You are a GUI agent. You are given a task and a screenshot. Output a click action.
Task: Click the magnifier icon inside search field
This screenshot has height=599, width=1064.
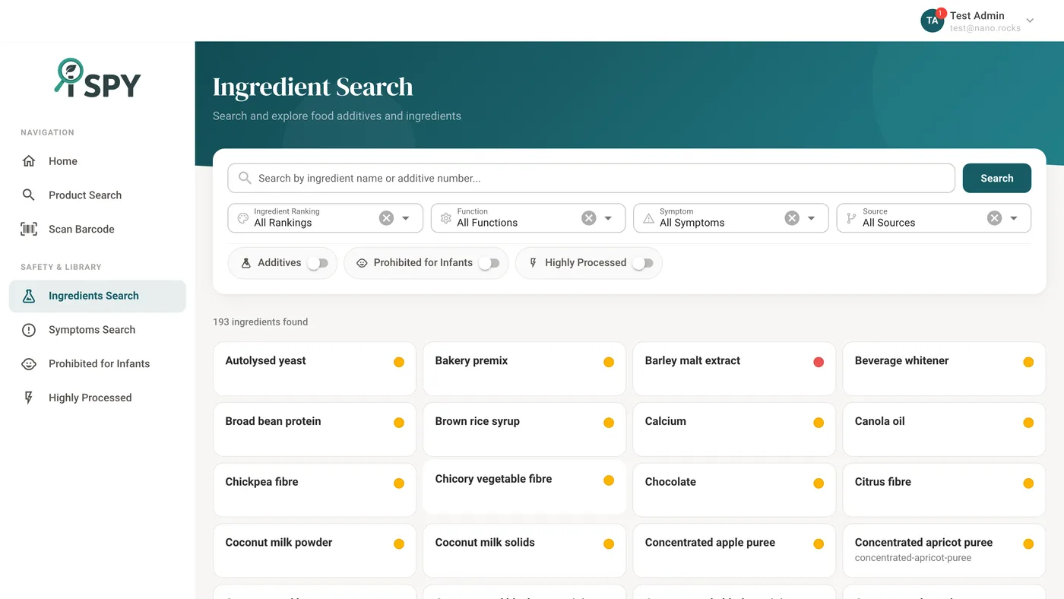[x=245, y=178]
